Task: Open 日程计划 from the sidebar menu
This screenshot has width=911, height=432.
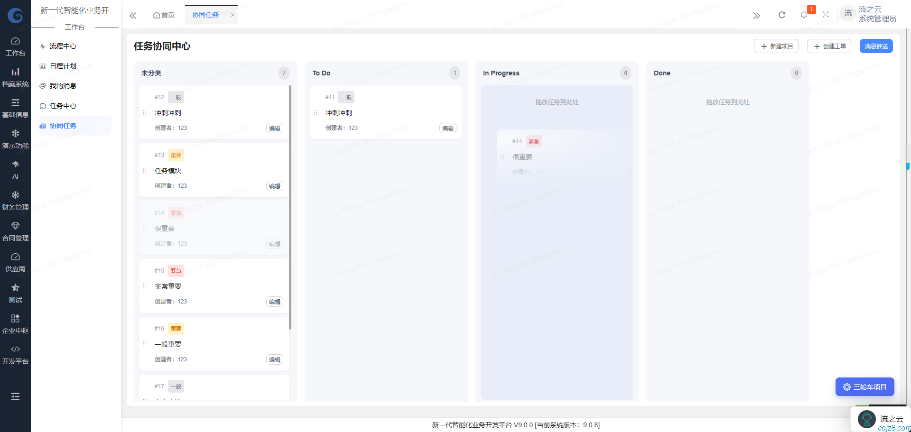Action: (x=63, y=66)
